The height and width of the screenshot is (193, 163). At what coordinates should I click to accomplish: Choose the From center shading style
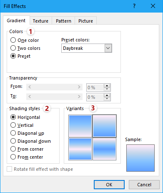click(13, 157)
